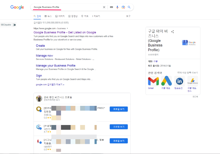Clear the search box with X
Viewport: 220px width, 154px height.
[x=104, y=7]
